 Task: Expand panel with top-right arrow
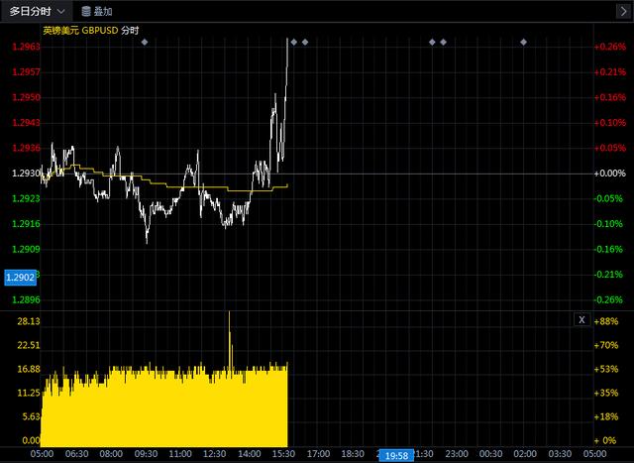tap(621, 11)
